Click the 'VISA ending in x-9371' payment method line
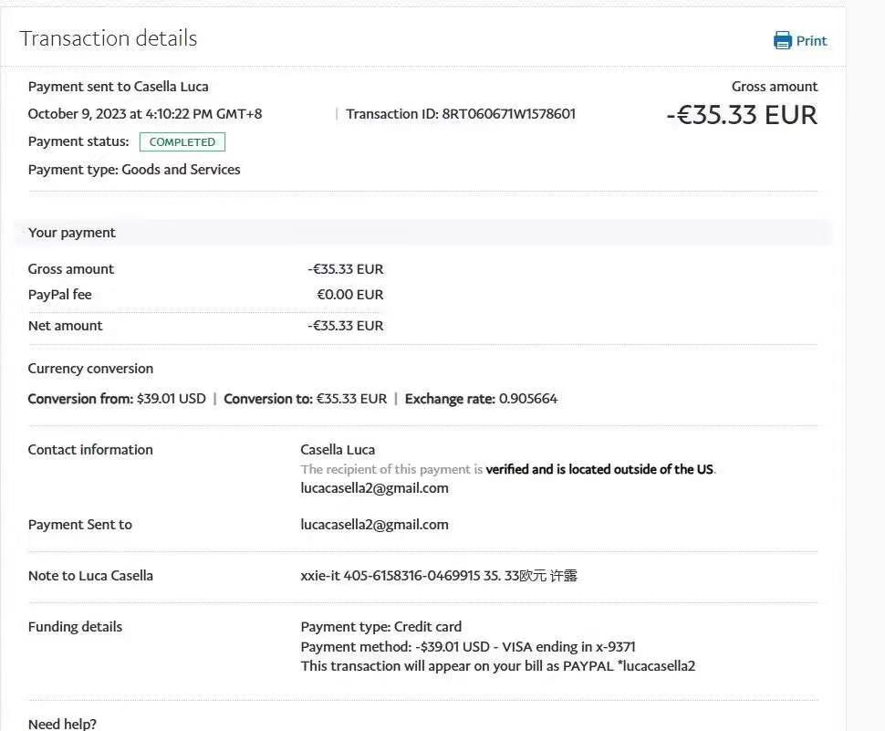 (x=468, y=647)
